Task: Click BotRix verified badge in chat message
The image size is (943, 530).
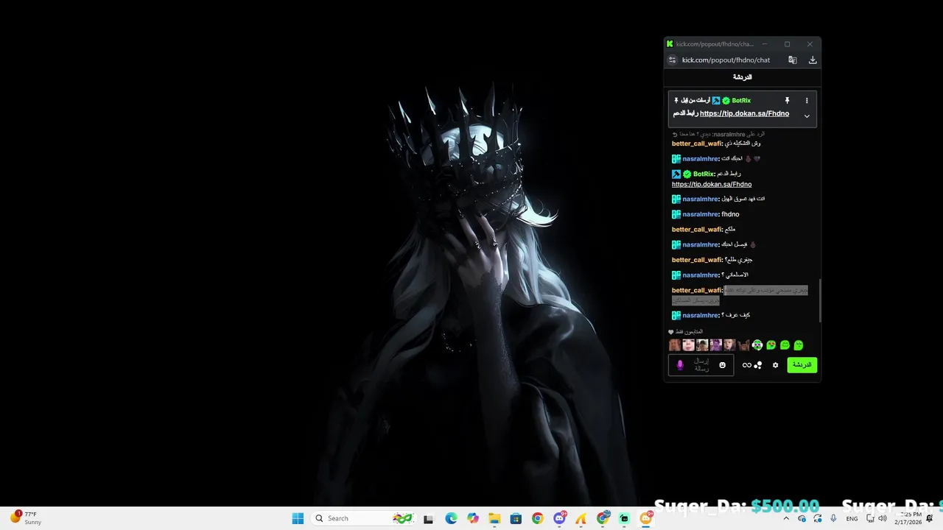Action: [x=687, y=174]
